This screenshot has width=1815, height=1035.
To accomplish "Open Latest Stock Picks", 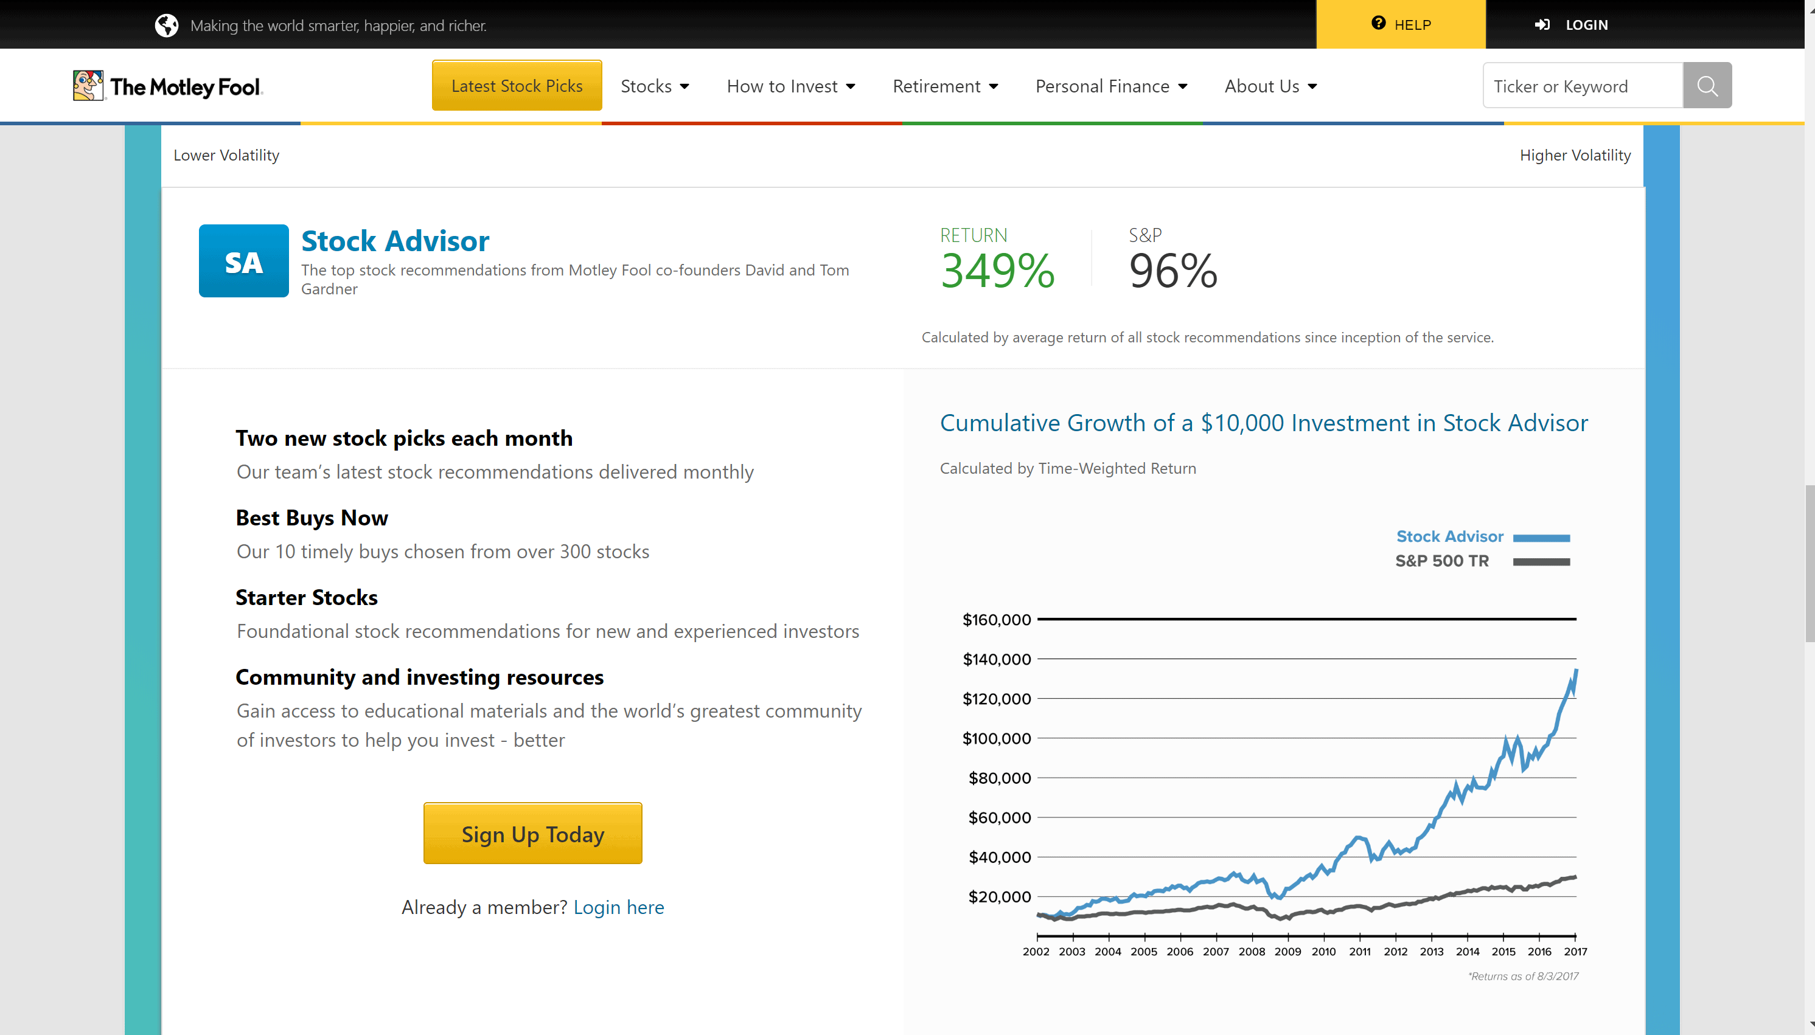I will coord(517,85).
